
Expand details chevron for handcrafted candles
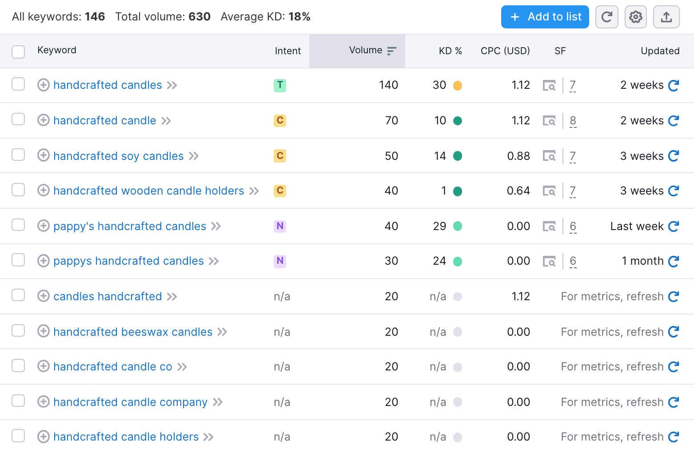pyautogui.click(x=172, y=85)
